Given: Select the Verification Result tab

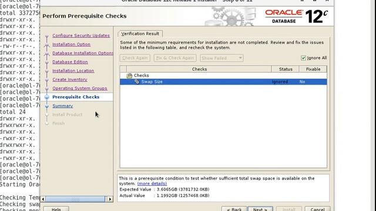Looking at the screenshot, I should [140, 34].
